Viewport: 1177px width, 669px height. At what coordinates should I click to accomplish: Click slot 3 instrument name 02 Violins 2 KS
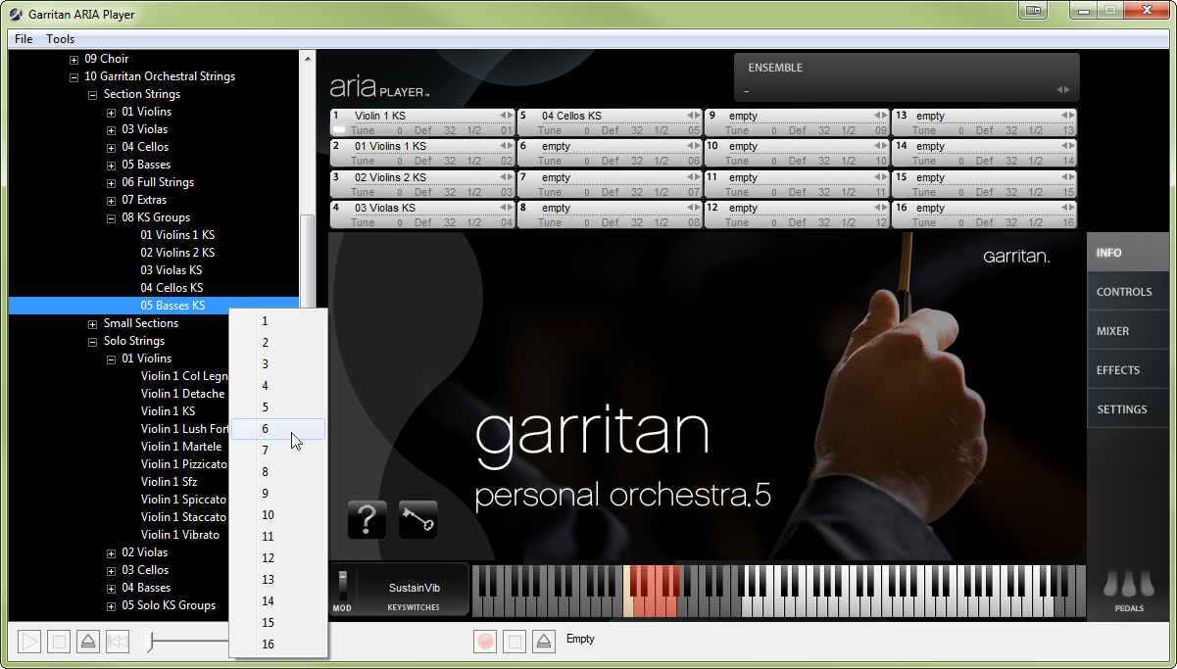point(390,177)
